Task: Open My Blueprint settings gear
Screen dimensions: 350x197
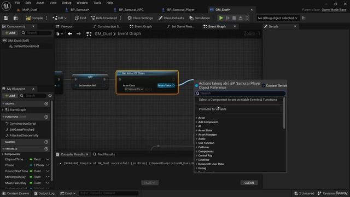Action: point(50,96)
